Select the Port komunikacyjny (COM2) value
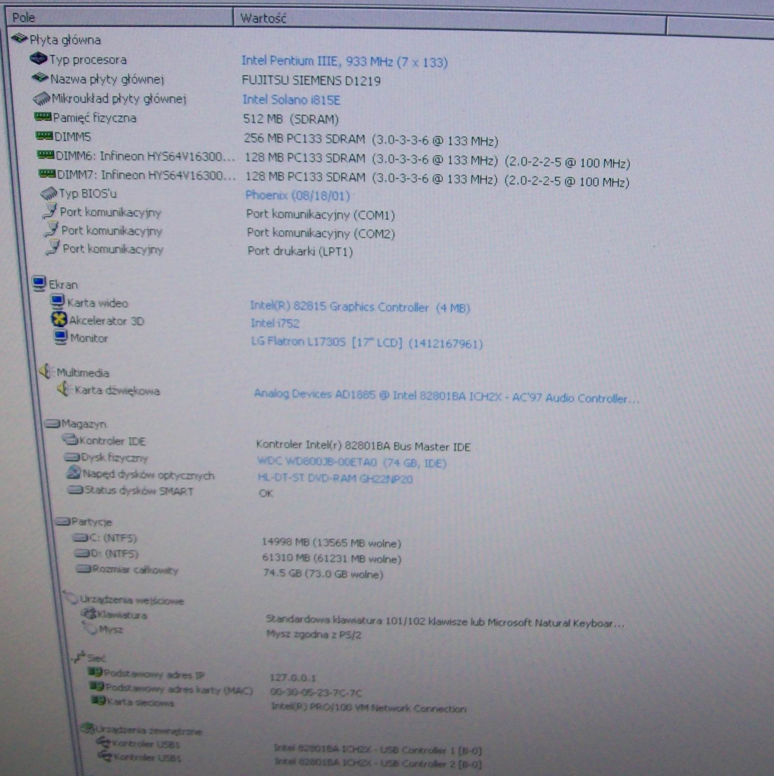The height and width of the screenshot is (776, 774). tap(321, 233)
